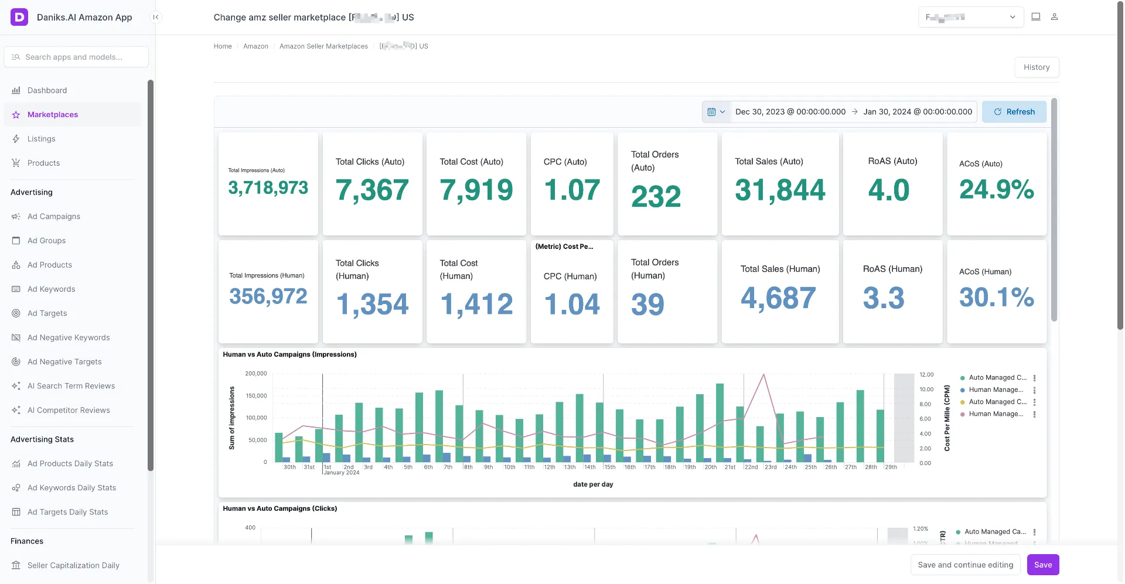Click Save and continue editing
Screen dimensions: 1125x584
click(966, 565)
